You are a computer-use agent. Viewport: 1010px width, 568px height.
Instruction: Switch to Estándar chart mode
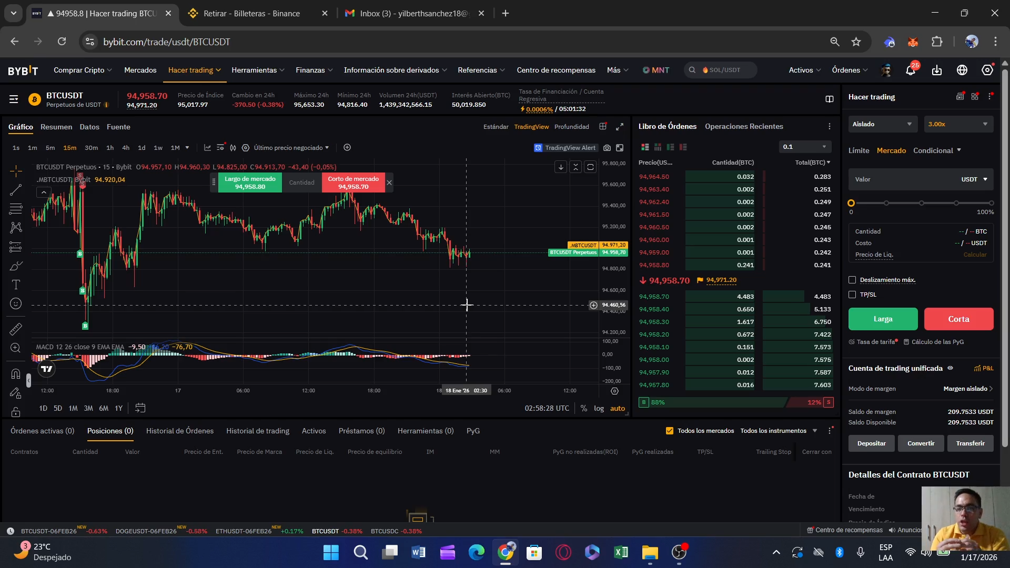tap(496, 127)
